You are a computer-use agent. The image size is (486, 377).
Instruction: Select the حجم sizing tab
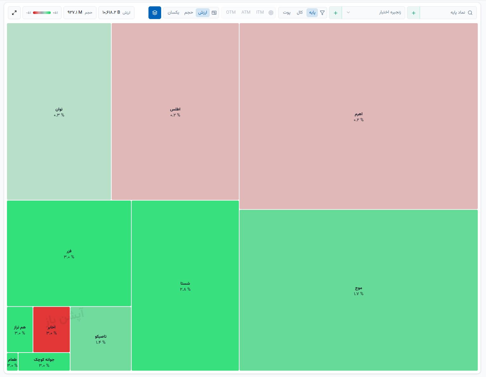click(x=189, y=12)
